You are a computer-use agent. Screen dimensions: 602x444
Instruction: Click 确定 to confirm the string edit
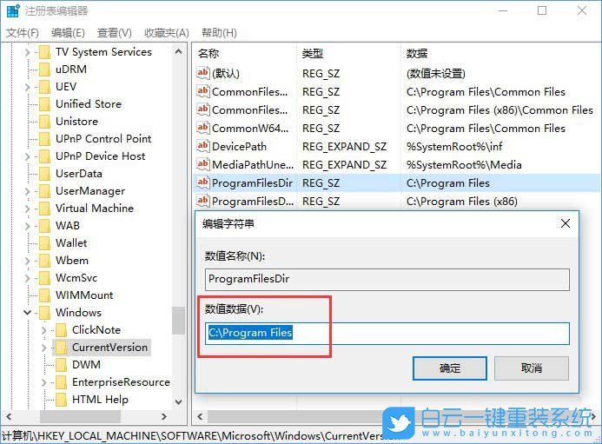(450, 368)
